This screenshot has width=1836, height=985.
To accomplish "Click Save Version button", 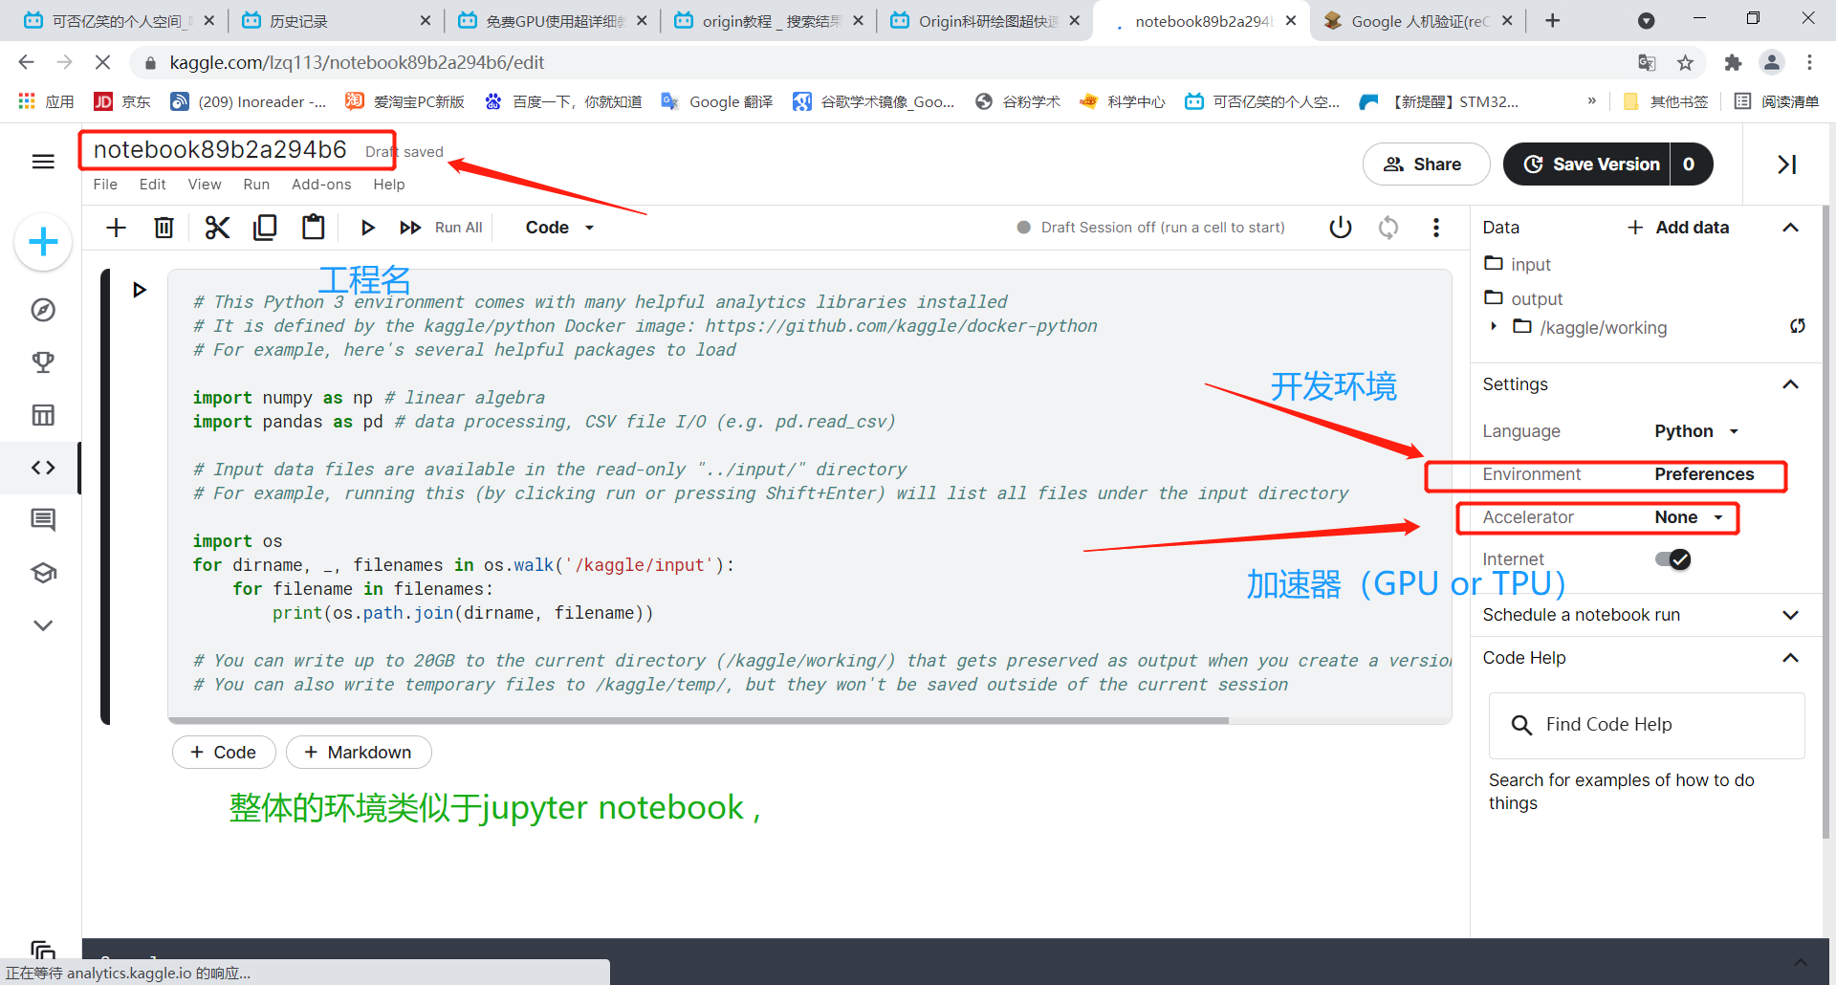I will click(x=1587, y=164).
